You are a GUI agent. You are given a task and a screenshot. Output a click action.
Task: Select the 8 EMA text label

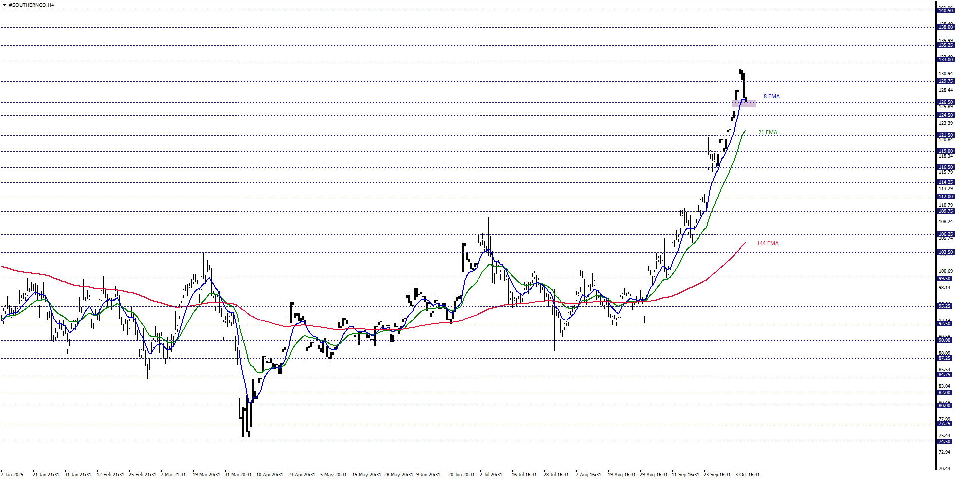point(771,97)
